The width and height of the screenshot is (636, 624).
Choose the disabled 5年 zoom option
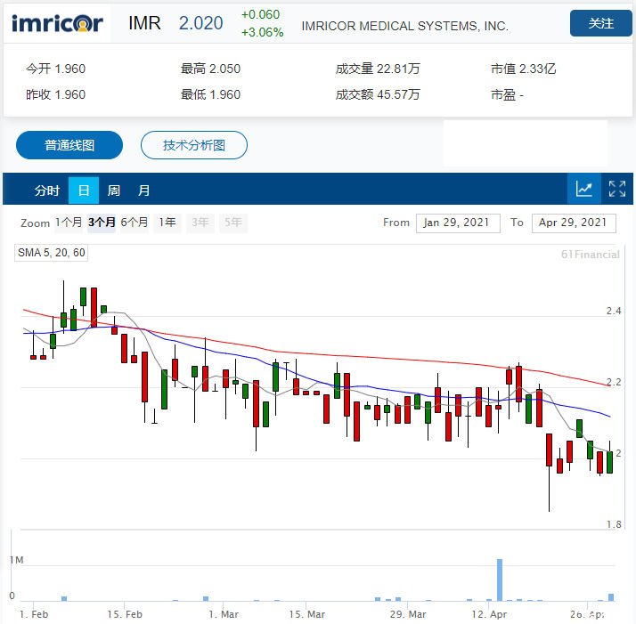pos(233,223)
